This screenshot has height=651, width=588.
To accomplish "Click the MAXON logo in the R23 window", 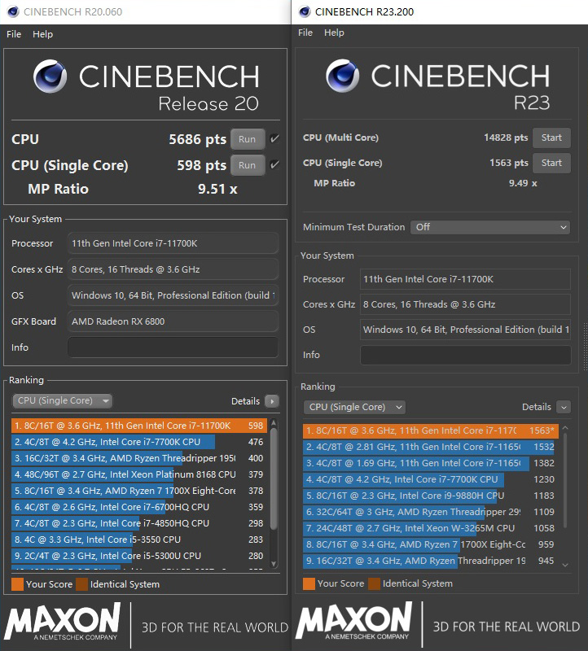I will [x=353, y=621].
